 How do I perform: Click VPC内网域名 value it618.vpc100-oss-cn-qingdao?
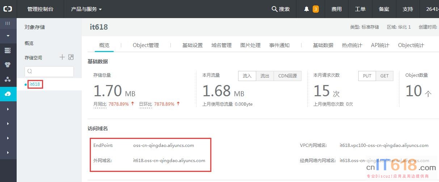[x=384, y=145]
